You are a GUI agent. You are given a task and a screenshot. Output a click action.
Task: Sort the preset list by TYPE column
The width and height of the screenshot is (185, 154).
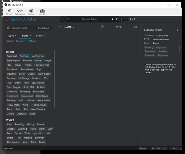[x=118, y=27]
